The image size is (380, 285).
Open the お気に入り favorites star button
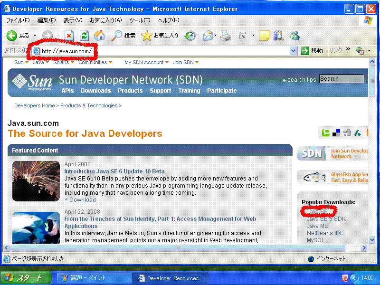160,36
